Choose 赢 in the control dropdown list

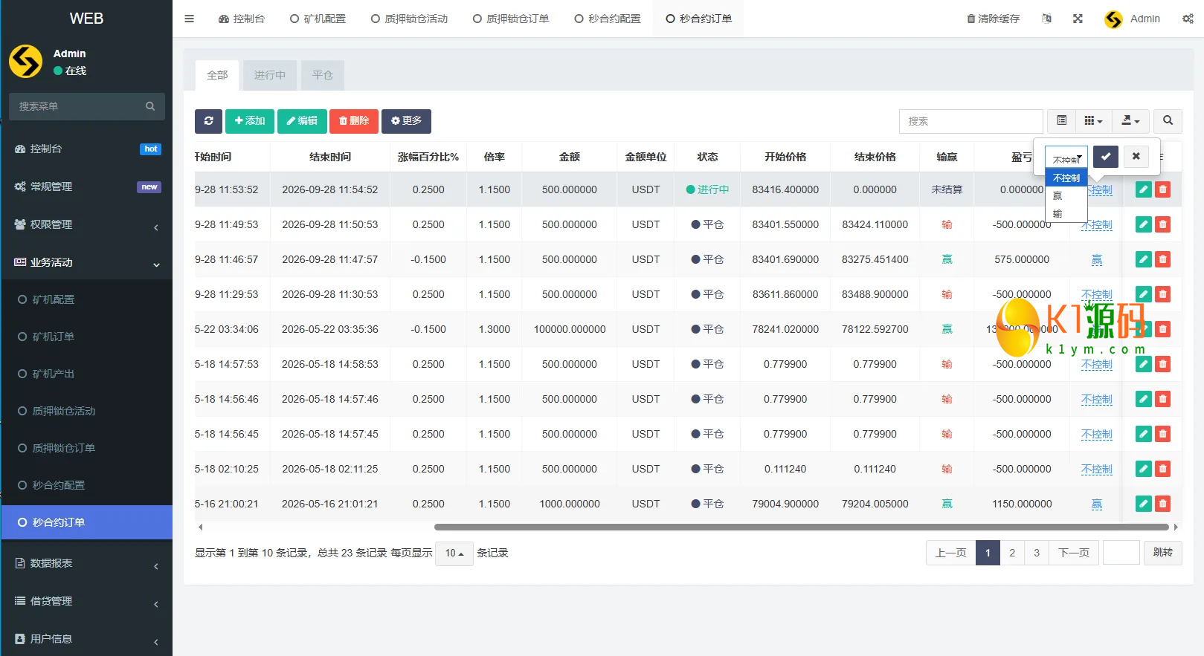[1066, 196]
